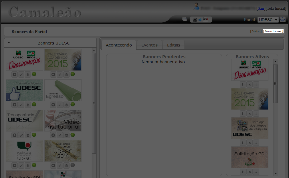Add the Vídeo Institucional banner
The width and height of the screenshot is (289, 178).
tap(53, 135)
